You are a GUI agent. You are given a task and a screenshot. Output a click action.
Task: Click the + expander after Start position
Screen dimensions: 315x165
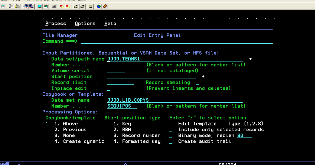pos(203,76)
